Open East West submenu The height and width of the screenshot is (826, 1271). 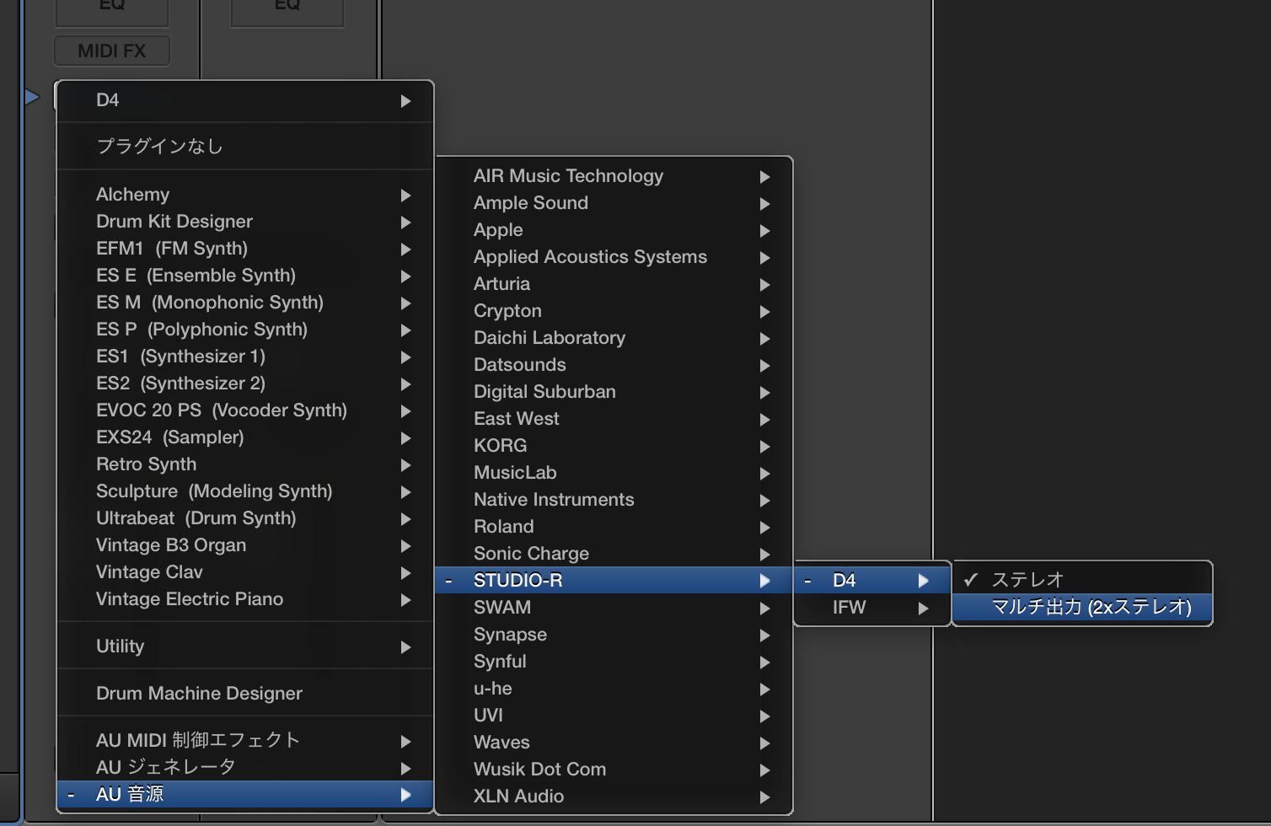[614, 419]
